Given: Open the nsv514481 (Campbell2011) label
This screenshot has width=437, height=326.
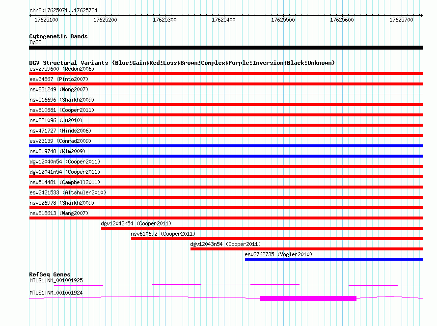Looking at the screenshot, I should [65, 182].
